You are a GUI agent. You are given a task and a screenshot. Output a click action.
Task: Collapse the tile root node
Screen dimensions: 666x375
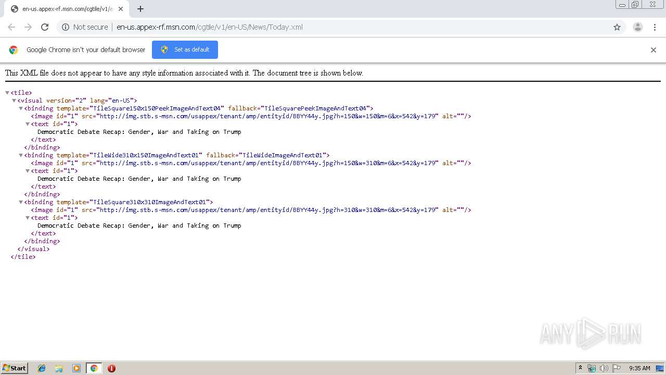7,93
